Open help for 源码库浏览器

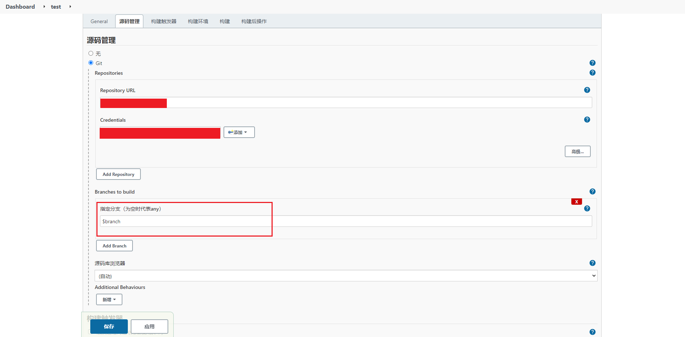tap(592, 263)
